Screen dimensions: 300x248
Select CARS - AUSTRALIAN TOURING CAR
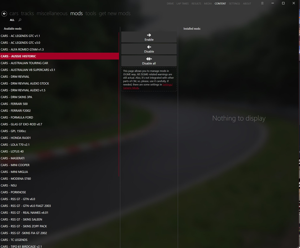(x=59, y=63)
